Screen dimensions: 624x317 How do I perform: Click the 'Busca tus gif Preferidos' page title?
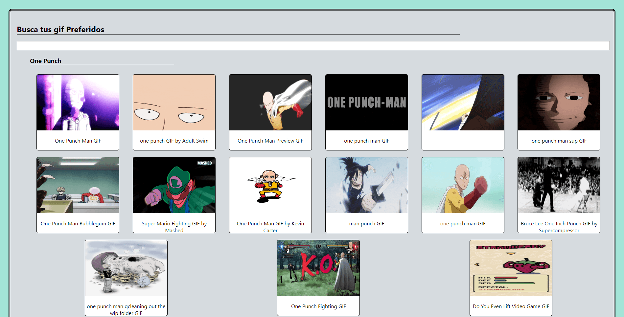[60, 30]
